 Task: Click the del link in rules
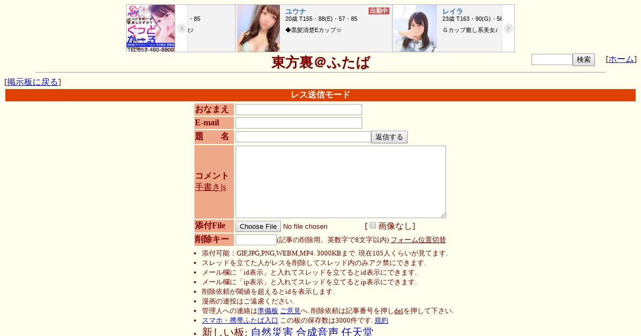pos(398,311)
